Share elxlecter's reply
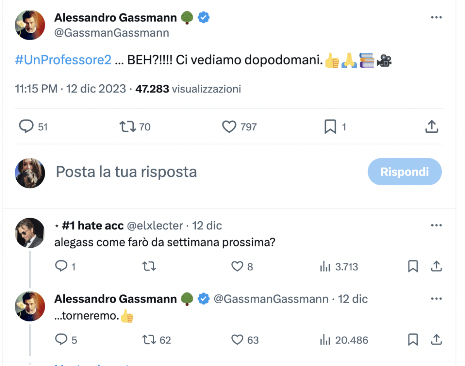This screenshot has height=366, width=465. point(436,266)
